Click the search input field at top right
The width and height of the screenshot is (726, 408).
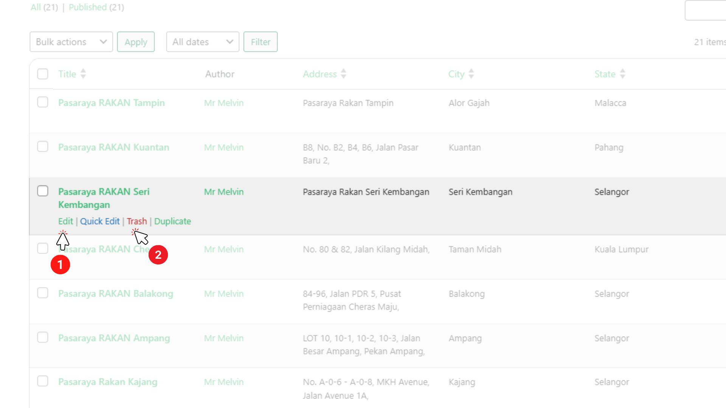click(705, 10)
